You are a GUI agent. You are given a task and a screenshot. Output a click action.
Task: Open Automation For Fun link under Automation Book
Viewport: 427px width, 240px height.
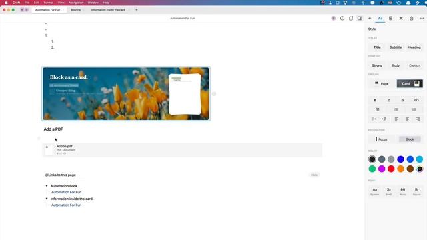pyautogui.click(x=66, y=192)
